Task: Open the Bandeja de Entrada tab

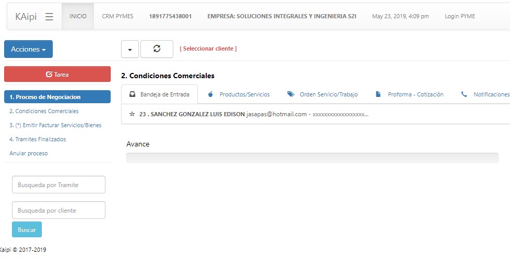Action: tap(159, 94)
